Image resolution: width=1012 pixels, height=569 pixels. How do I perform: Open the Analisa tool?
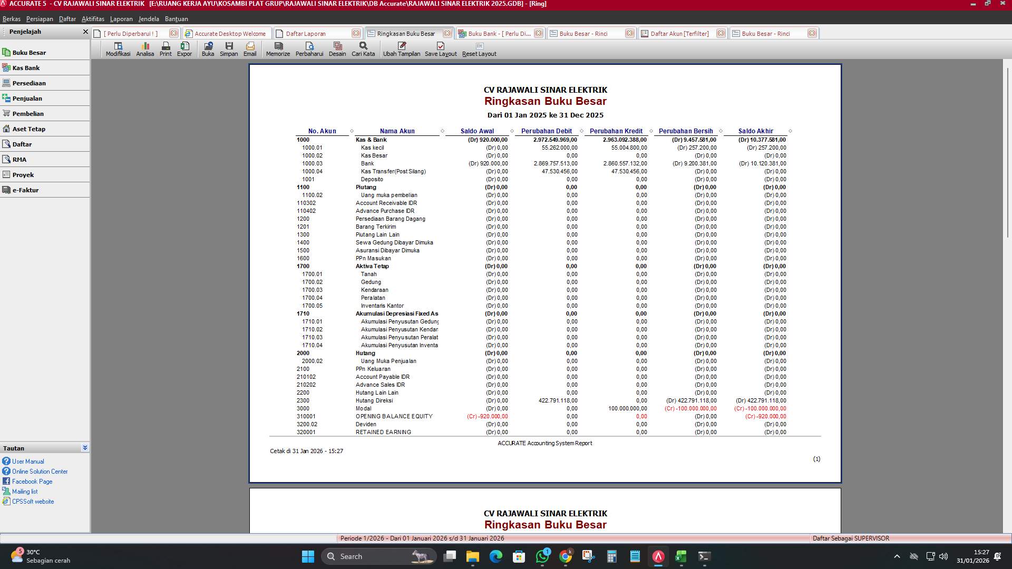pyautogui.click(x=145, y=49)
